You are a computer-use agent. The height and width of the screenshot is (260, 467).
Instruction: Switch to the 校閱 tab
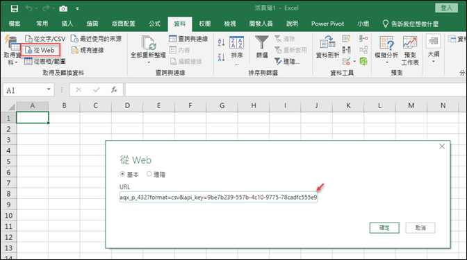click(x=205, y=24)
